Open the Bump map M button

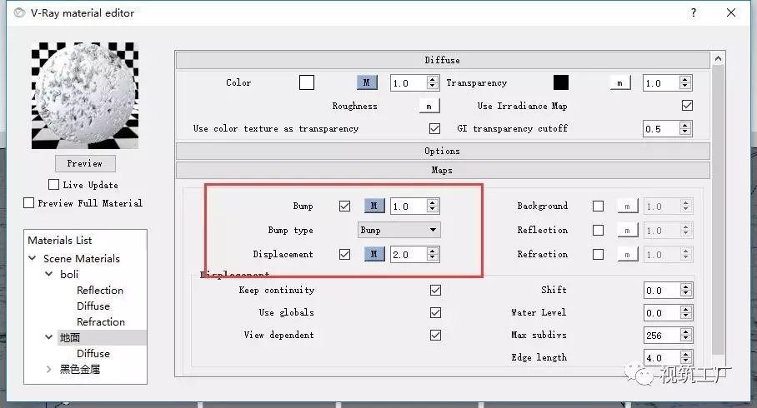click(x=374, y=206)
